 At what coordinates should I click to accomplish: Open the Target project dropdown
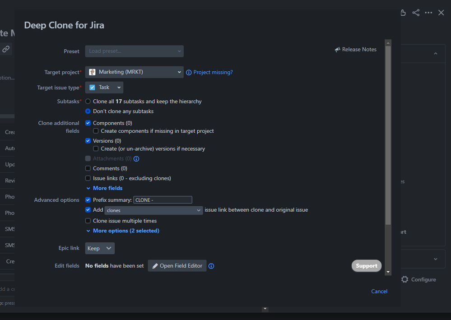[x=135, y=72]
